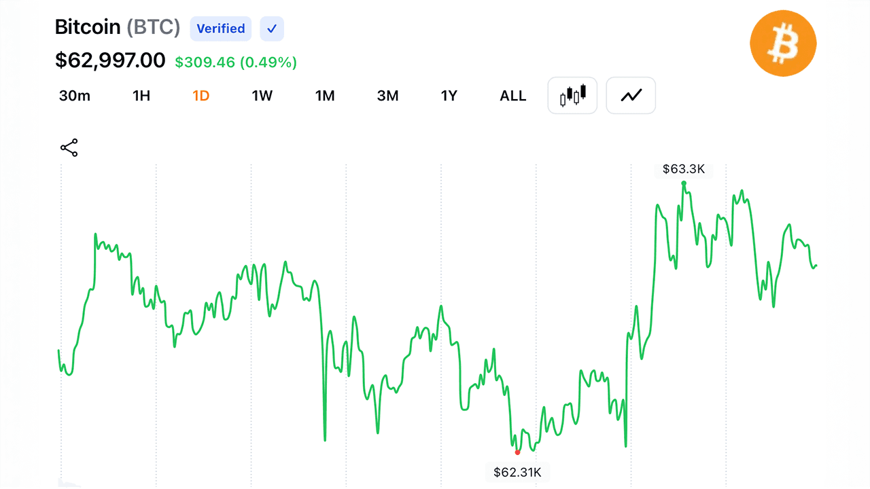The image size is (870, 489).
Task: Click the $62.31K low price label
Action: (517, 472)
